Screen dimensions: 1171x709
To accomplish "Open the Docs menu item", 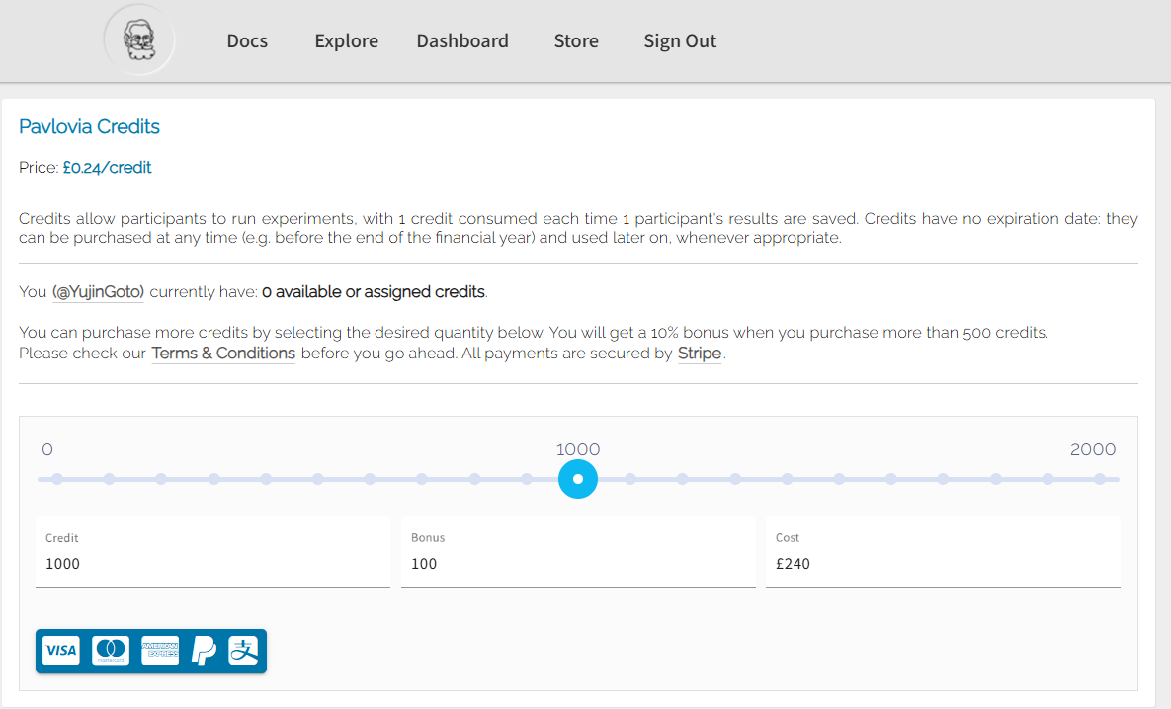I will pos(247,41).
